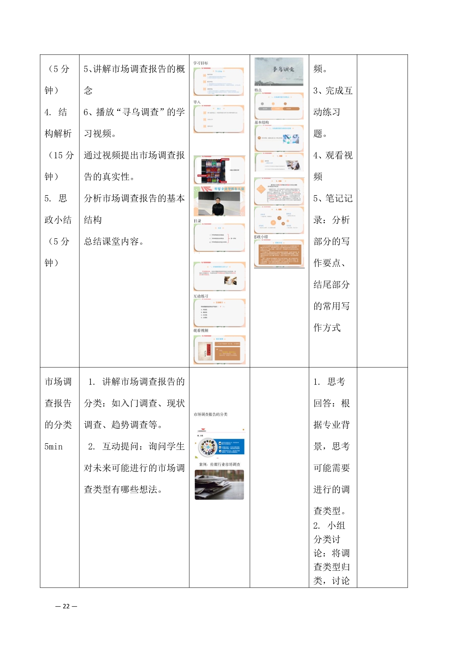Click the 5min duration text
The image size is (458, 648).
pos(54,447)
